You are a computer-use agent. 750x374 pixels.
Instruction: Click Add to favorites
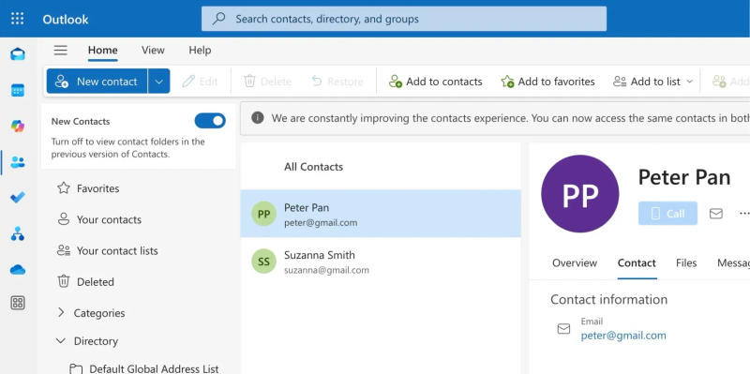coord(547,82)
